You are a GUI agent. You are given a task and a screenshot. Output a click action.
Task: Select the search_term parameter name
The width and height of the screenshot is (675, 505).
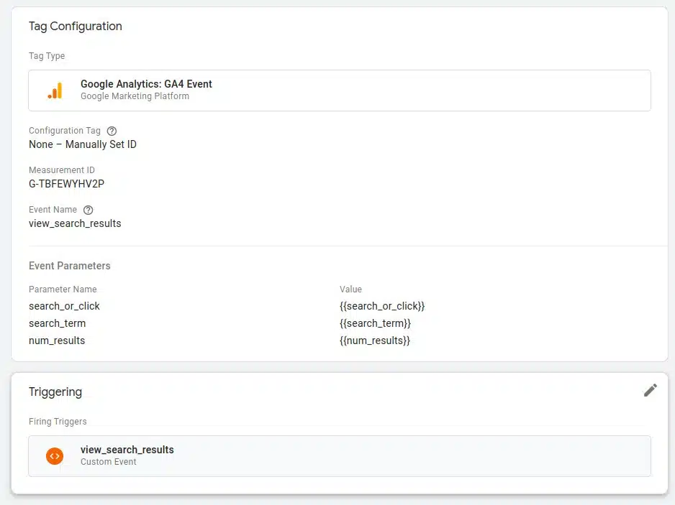pos(57,323)
